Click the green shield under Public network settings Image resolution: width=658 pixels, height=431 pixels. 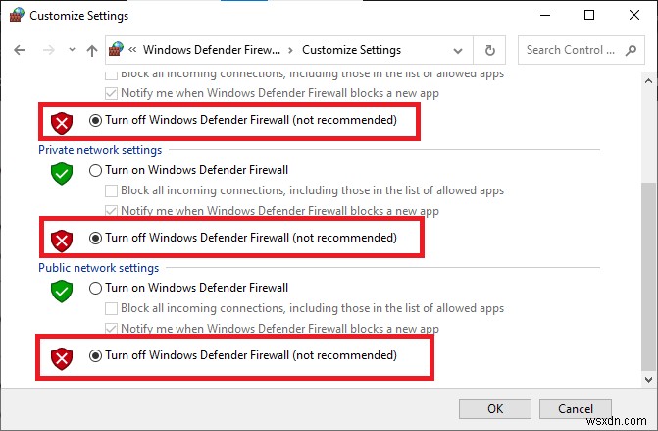[x=63, y=292]
